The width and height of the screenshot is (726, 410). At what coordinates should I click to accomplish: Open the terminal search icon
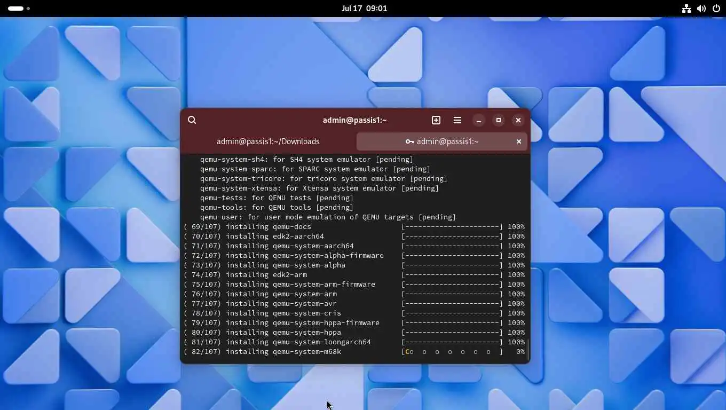pos(192,120)
